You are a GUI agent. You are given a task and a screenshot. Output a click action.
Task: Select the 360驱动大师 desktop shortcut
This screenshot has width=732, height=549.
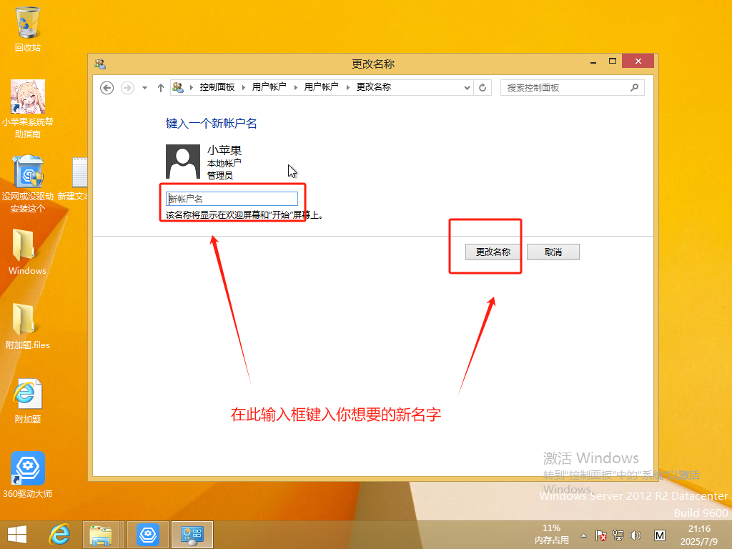[28, 475]
